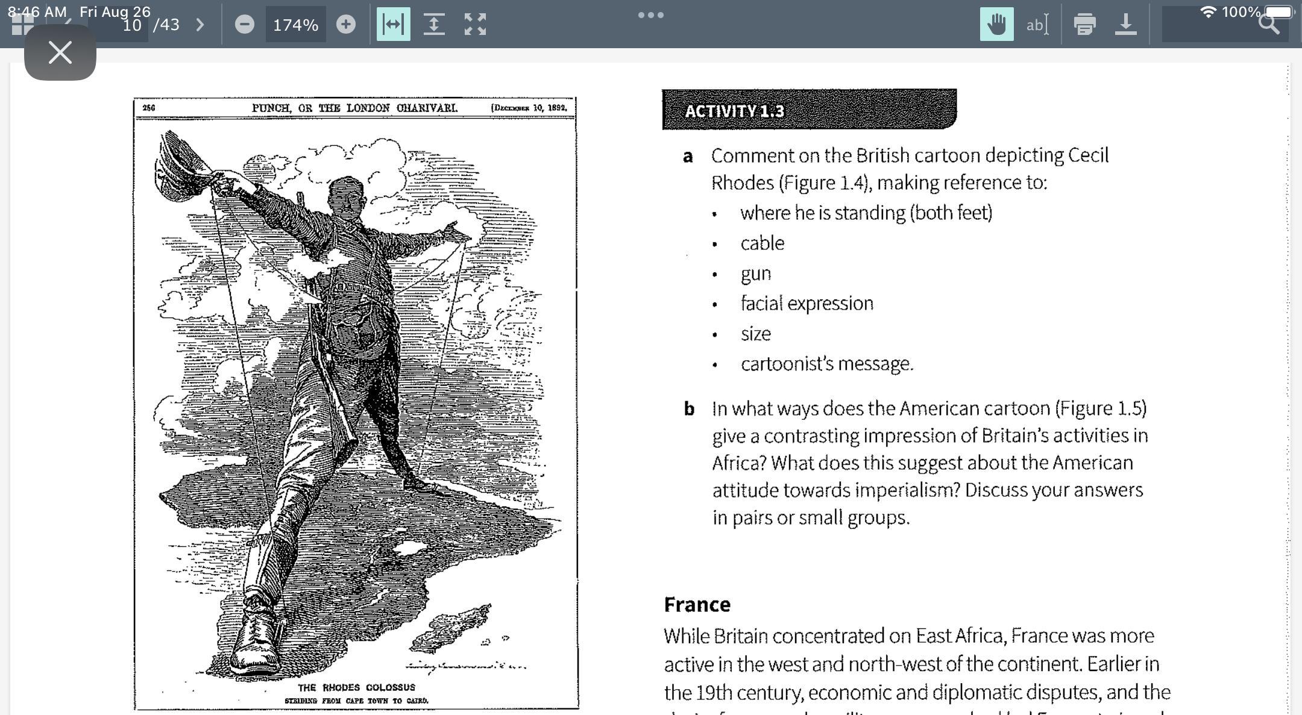
Task: Open the three-dot multitasking menu
Action: (651, 15)
